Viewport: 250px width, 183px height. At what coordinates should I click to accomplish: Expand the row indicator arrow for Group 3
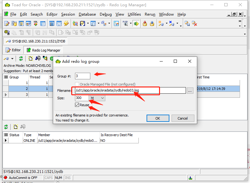click(6, 95)
